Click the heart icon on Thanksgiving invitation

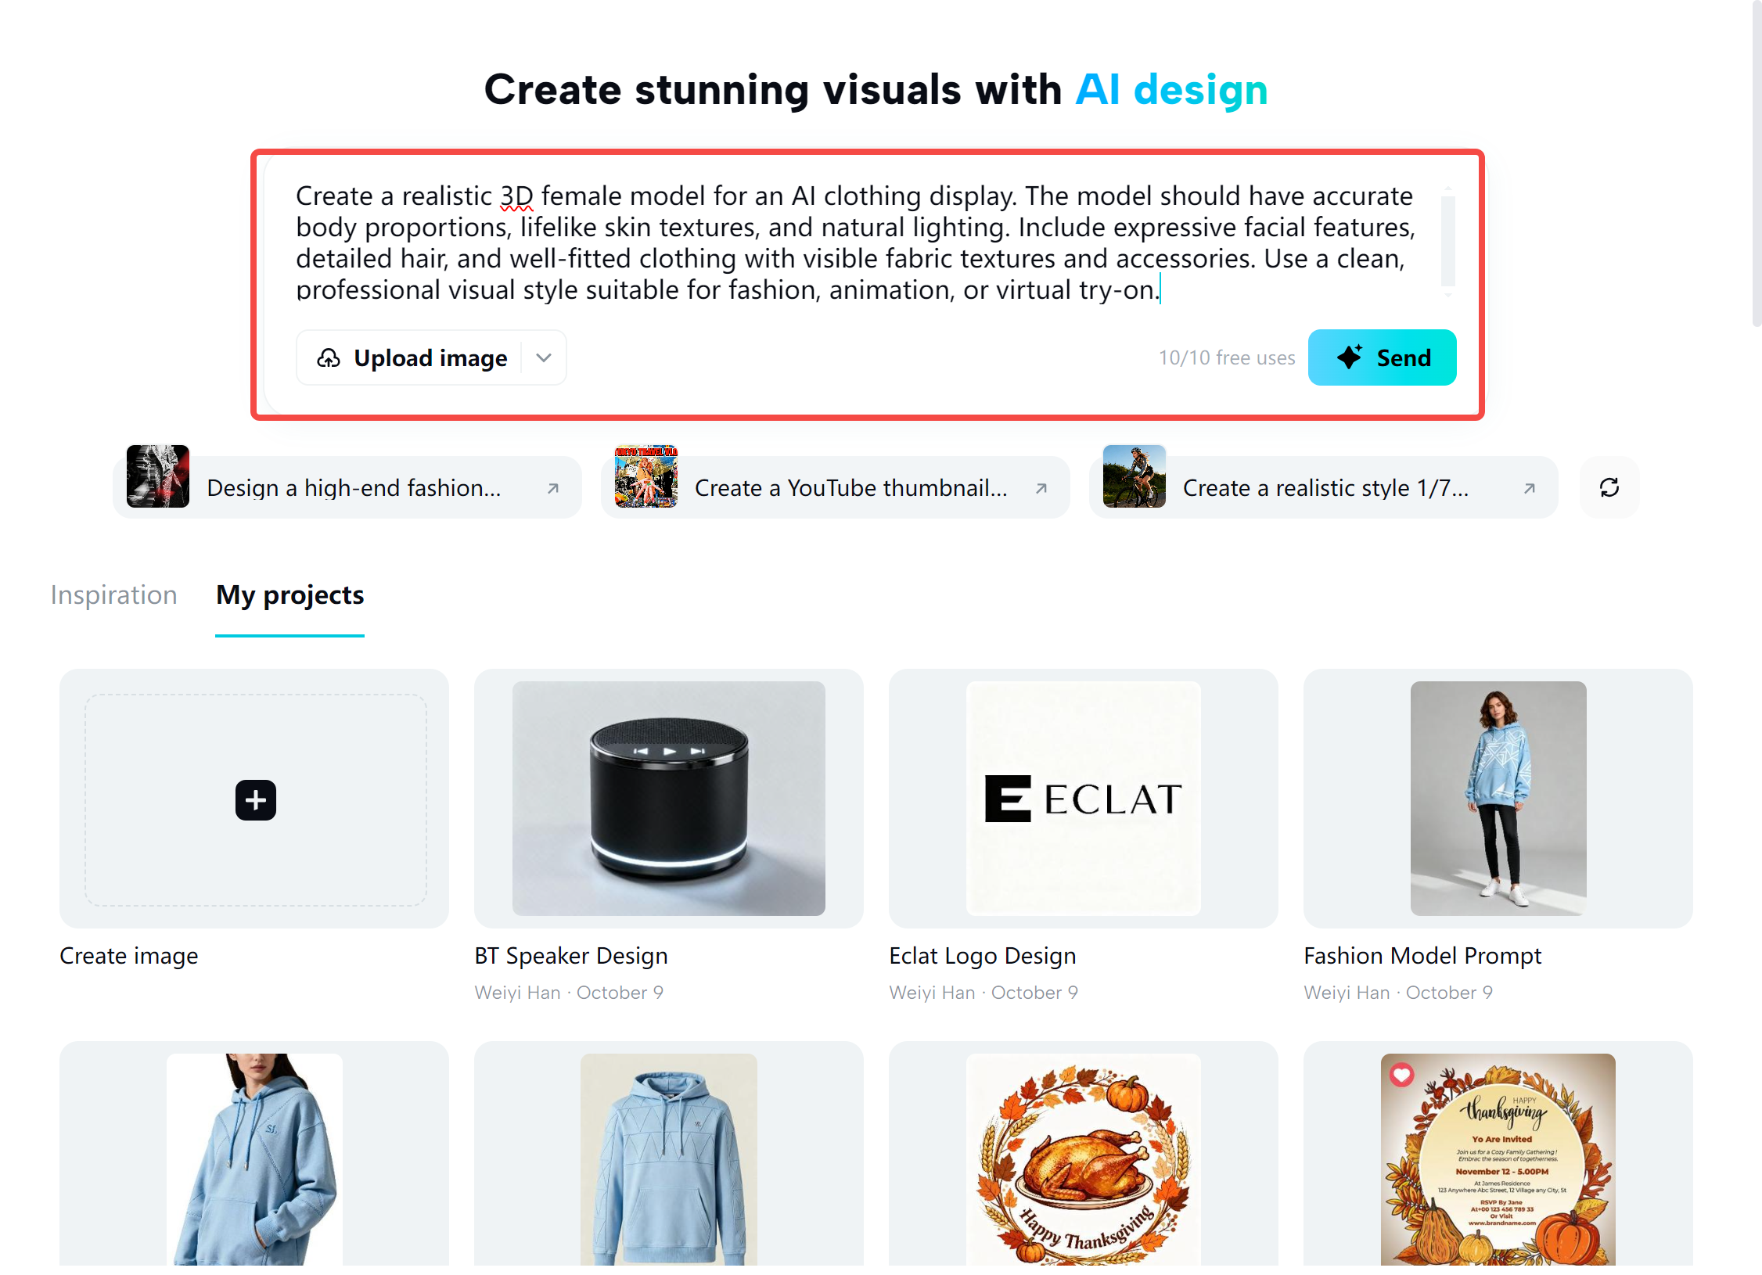(1401, 1075)
